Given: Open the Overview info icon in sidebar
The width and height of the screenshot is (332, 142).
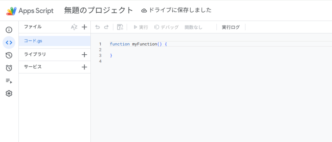Looking at the screenshot, I should click(x=9, y=30).
